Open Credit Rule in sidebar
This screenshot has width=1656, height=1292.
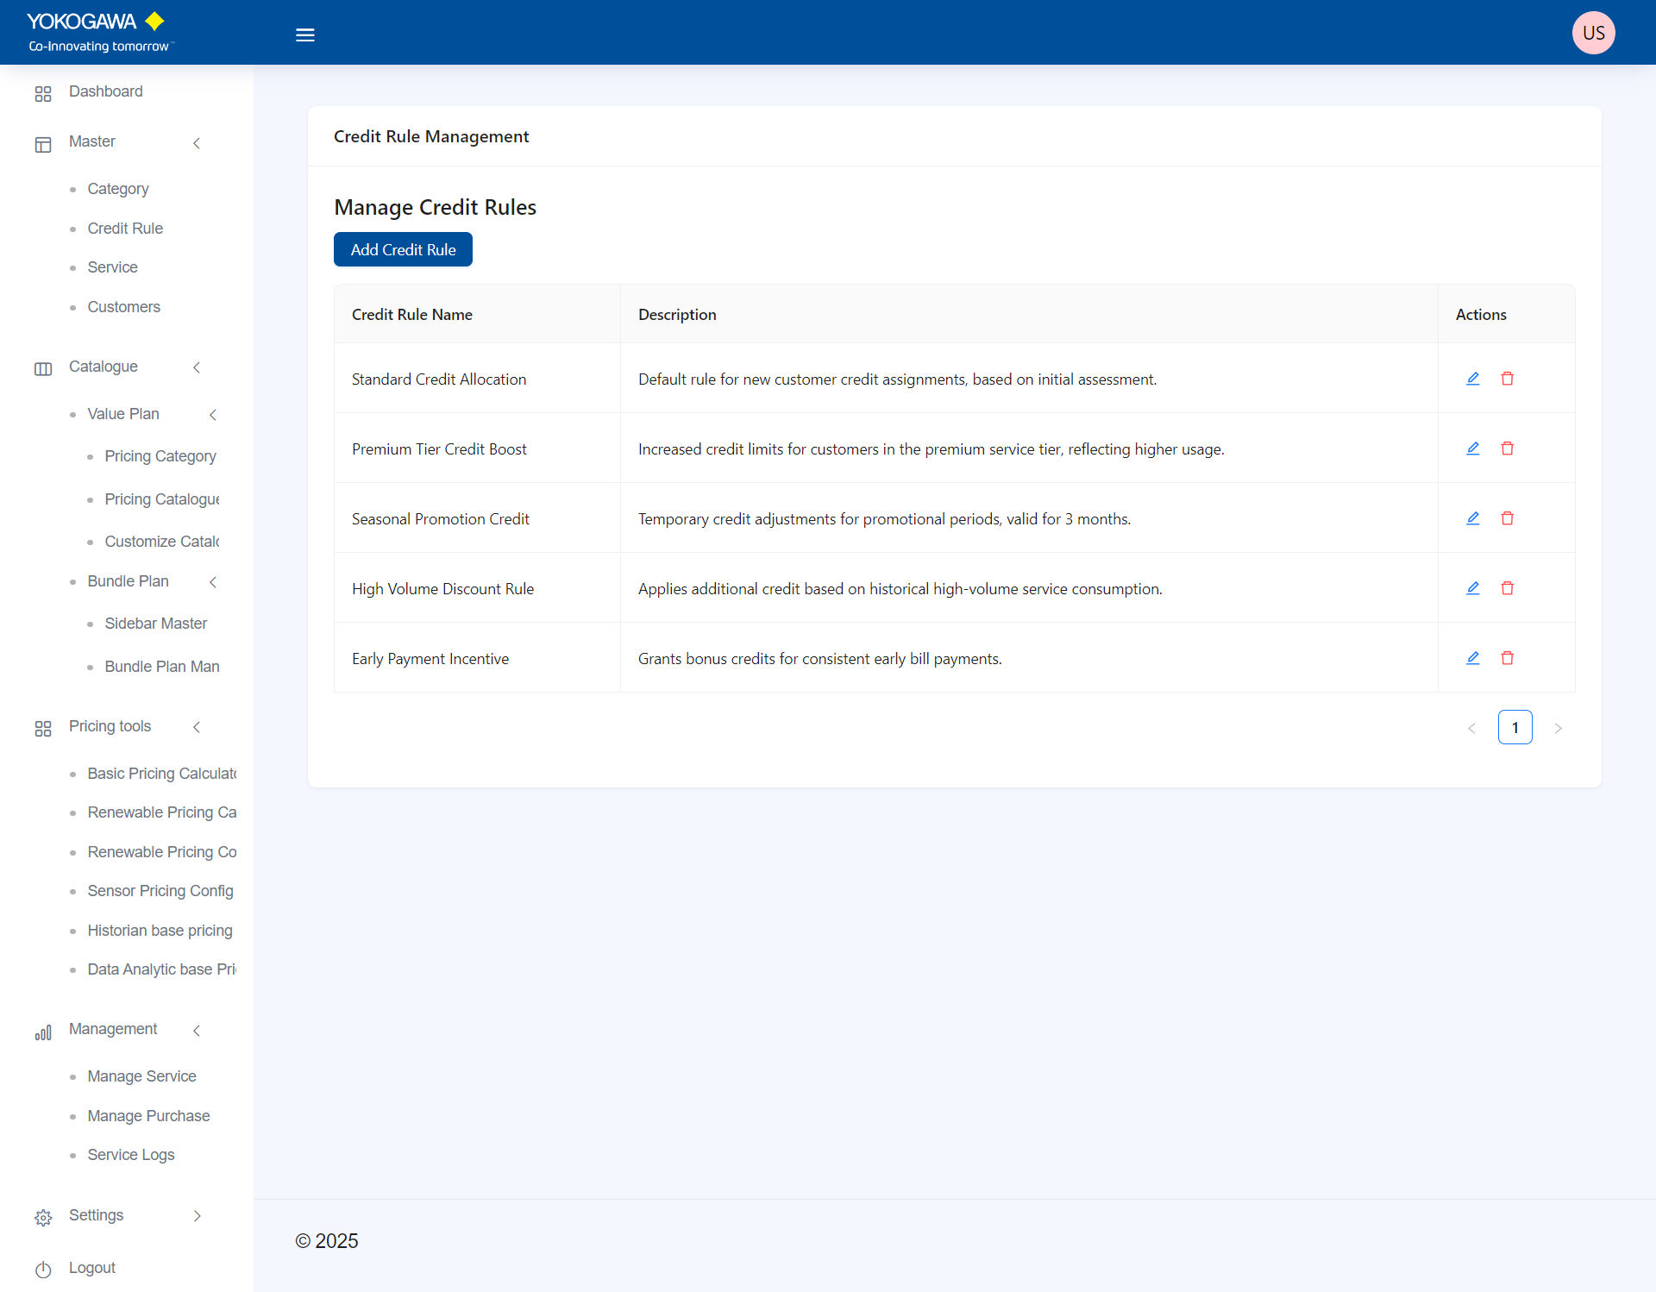point(125,229)
